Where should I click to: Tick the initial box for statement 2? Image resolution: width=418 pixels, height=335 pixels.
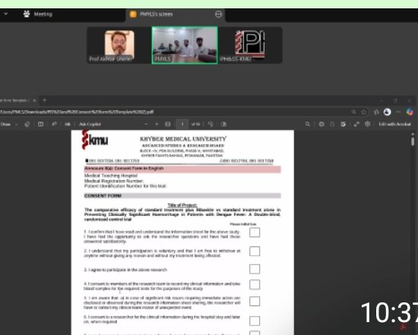255,251
